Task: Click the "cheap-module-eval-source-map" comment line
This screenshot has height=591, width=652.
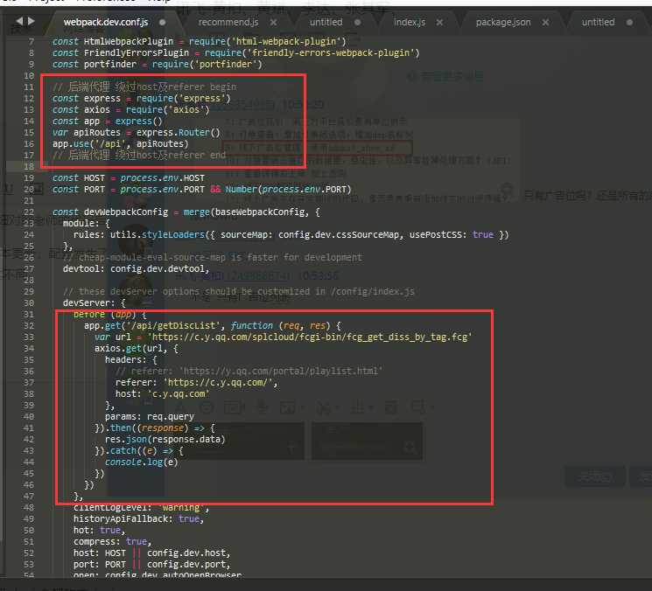Action: (x=213, y=258)
